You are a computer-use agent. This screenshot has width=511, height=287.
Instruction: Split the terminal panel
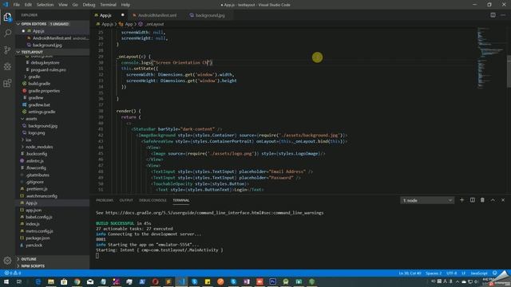click(x=472, y=200)
